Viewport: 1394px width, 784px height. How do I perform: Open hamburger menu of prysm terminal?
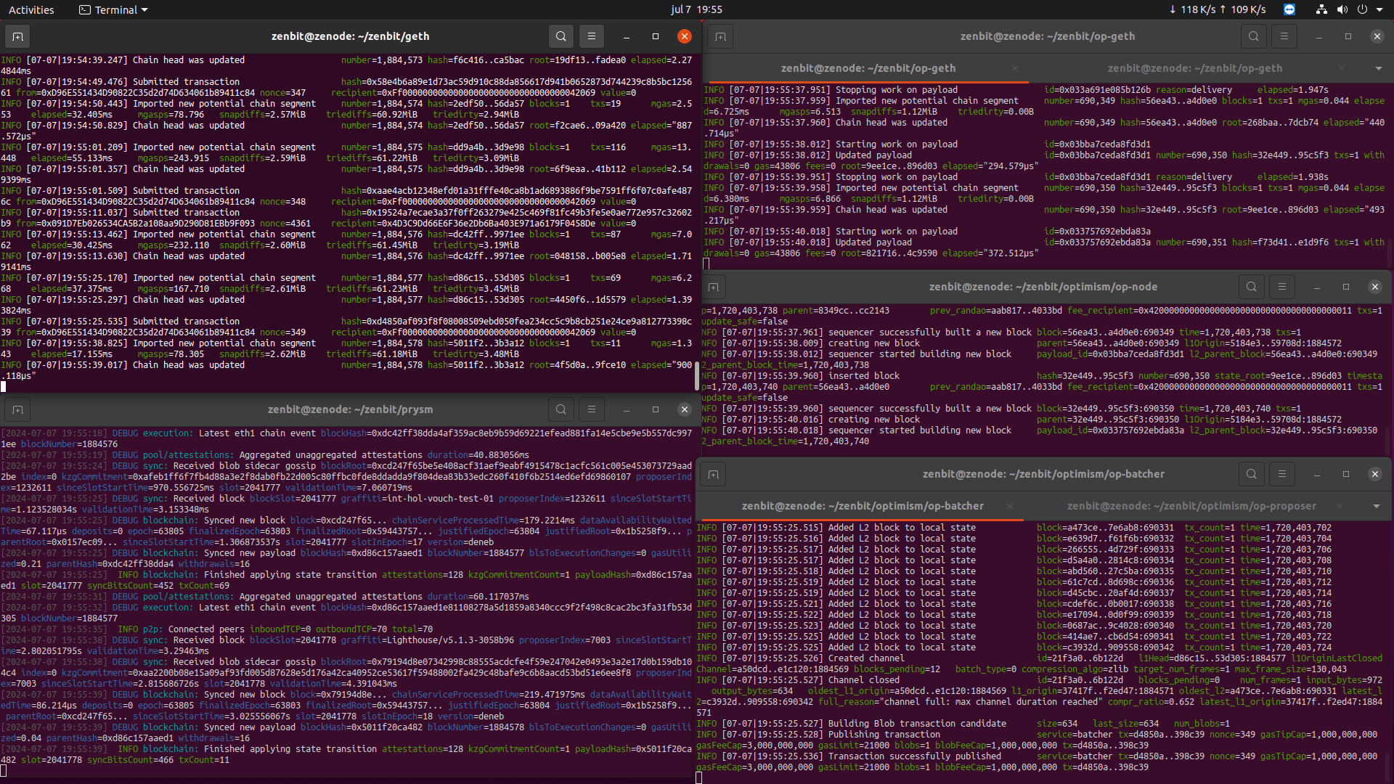tap(592, 409)
